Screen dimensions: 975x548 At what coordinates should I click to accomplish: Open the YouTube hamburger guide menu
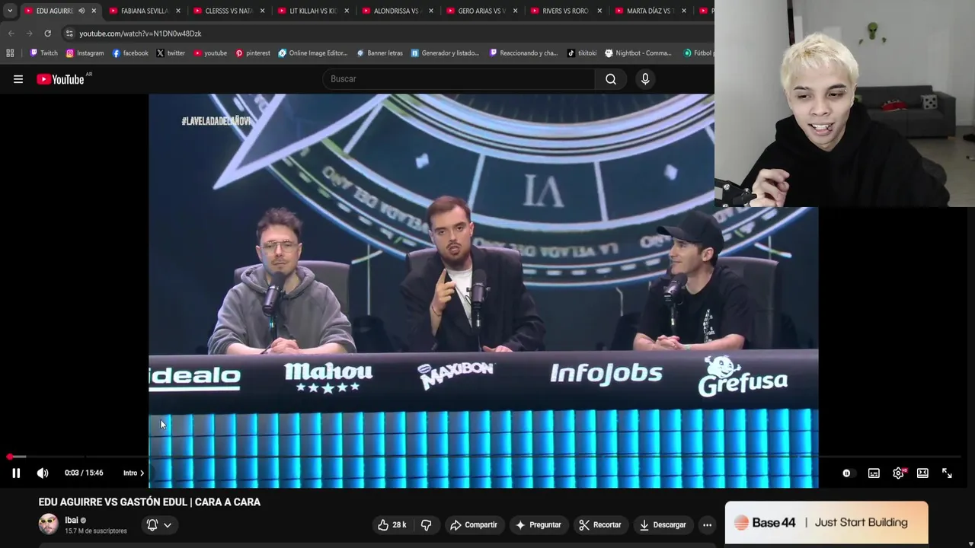click(18, 79)
